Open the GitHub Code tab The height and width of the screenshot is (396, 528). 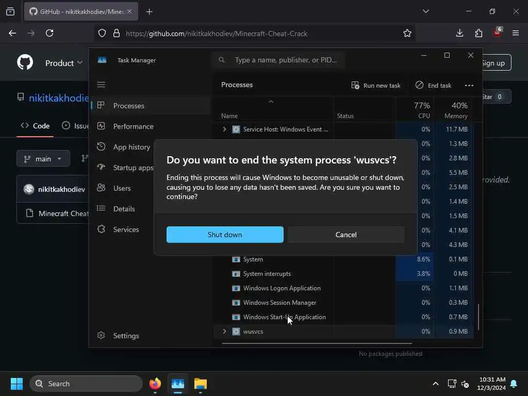tap(35, 126)
